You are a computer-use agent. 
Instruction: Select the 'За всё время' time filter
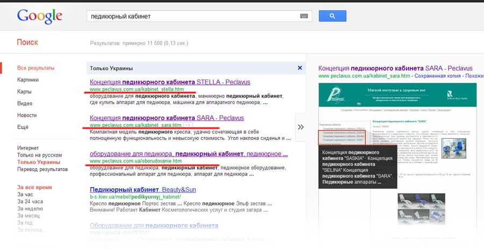pyautogui.click(x=34, y=187)
